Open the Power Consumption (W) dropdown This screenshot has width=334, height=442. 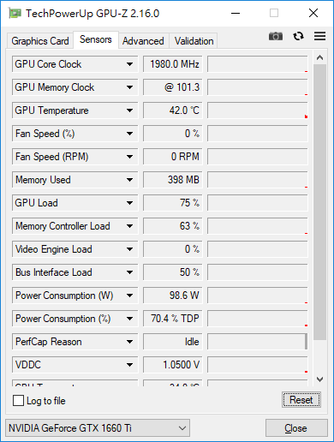click(129, 296)
